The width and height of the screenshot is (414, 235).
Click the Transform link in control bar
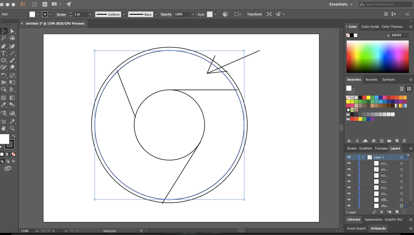(254, 14)
